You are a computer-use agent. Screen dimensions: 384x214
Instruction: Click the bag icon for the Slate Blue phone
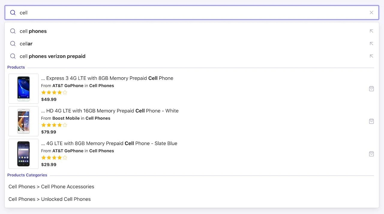pos(371,154)
